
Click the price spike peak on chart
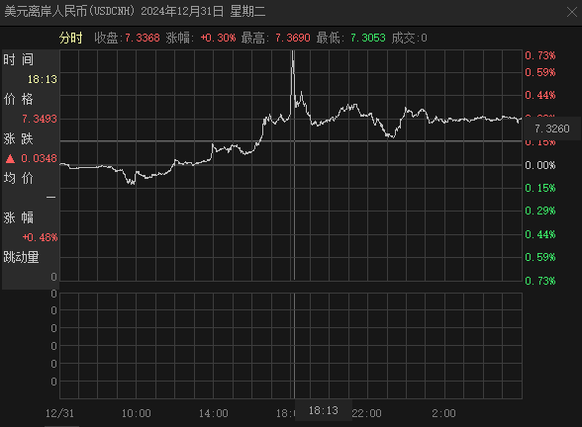(x=293, y=52)
